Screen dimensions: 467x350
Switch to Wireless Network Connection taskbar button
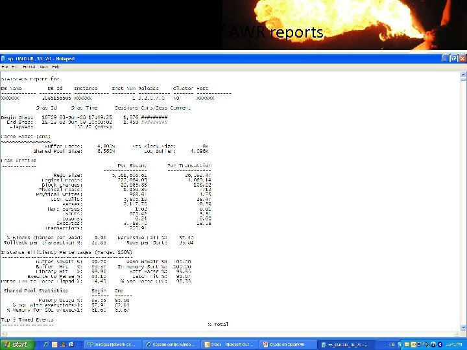(112, 345)
